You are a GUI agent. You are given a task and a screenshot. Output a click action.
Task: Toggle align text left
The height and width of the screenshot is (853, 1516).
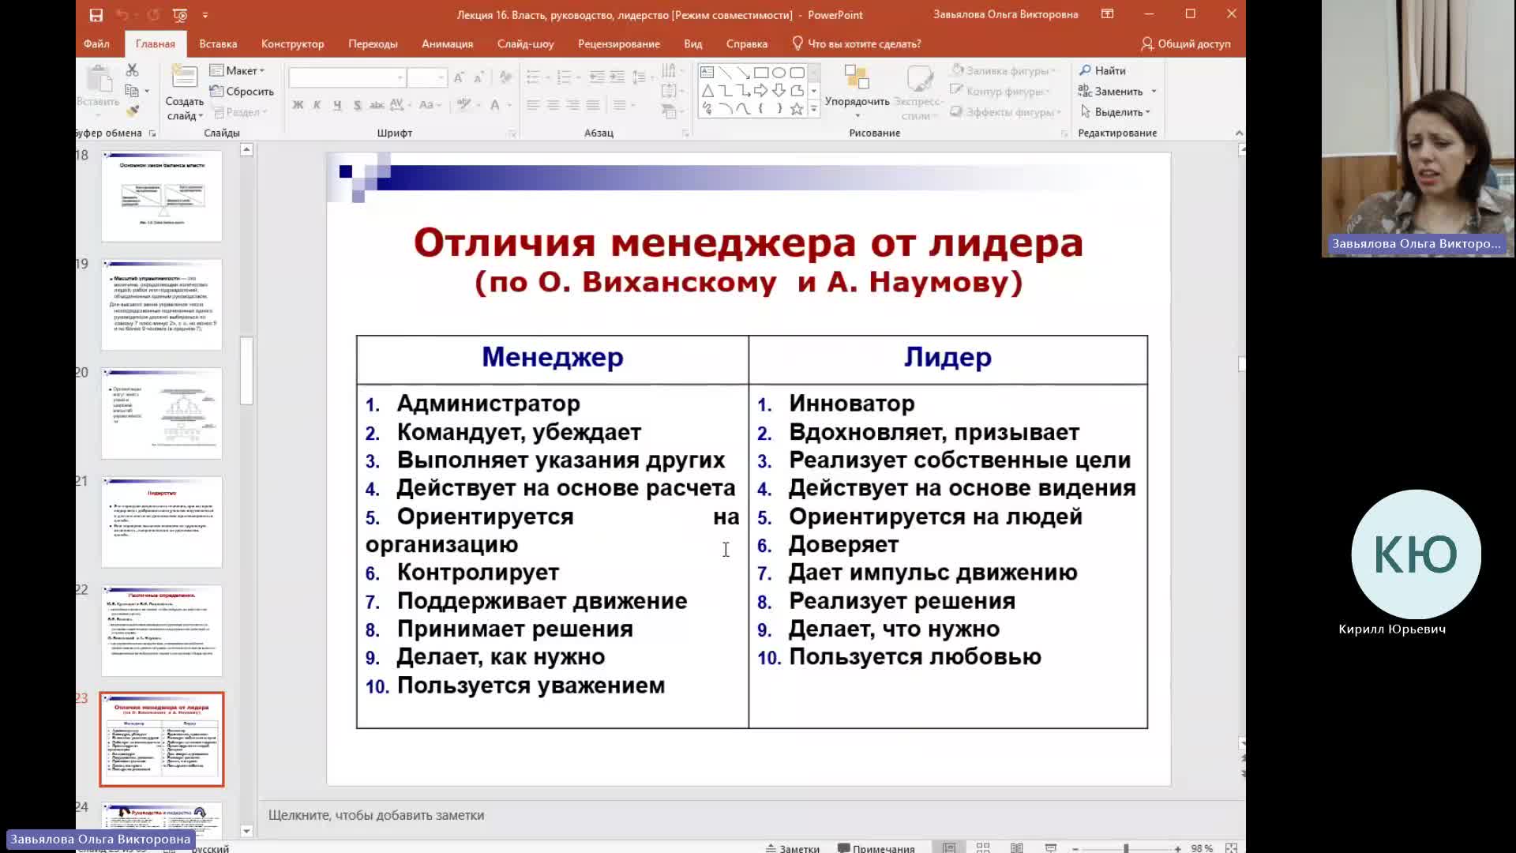pyautogui.click(x=534, y=104)
